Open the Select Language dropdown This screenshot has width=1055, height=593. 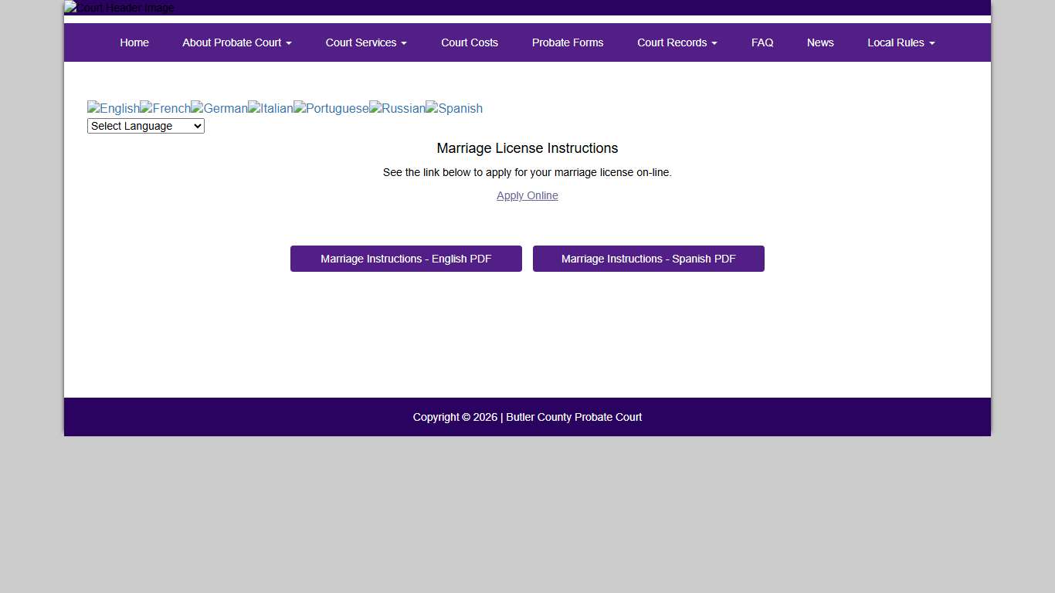pyautogui.click(x=145, y=126)
